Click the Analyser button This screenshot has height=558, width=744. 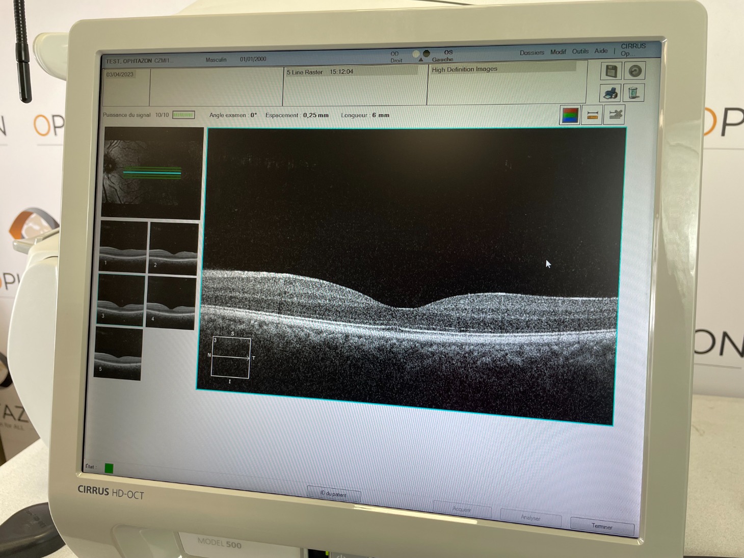pos(530,518)
